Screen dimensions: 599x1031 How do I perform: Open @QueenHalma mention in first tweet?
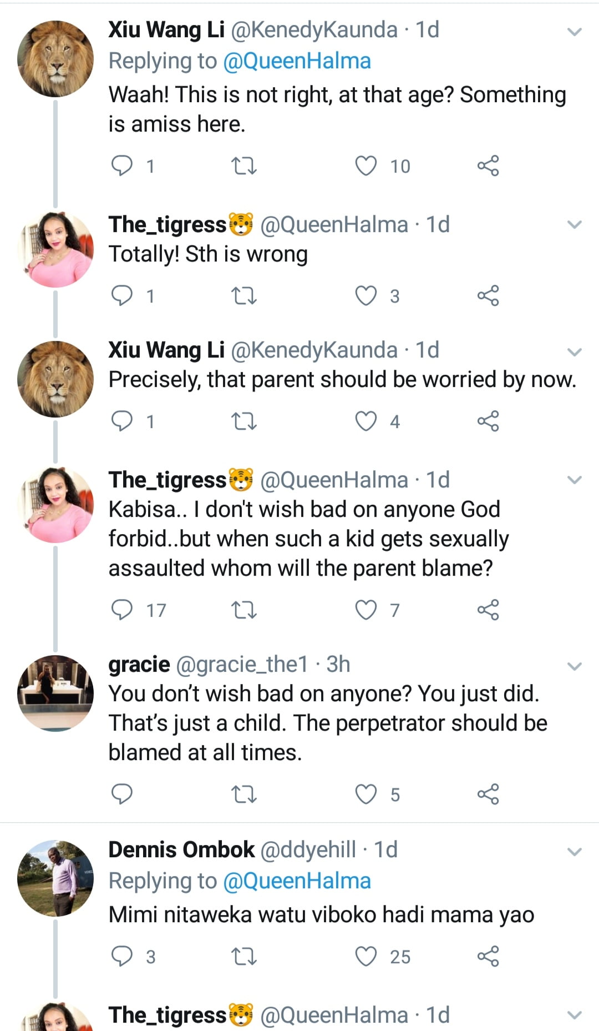tap(297, 61)
